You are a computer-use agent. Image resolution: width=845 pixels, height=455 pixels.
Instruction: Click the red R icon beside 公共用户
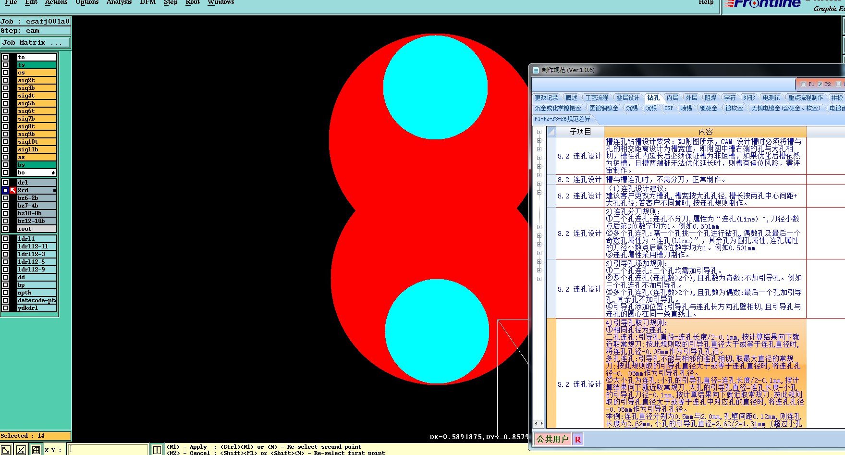tap(577, 439)
